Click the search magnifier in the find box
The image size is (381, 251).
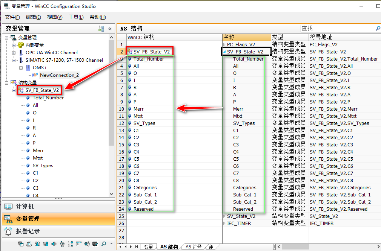(x=378, y=29)
